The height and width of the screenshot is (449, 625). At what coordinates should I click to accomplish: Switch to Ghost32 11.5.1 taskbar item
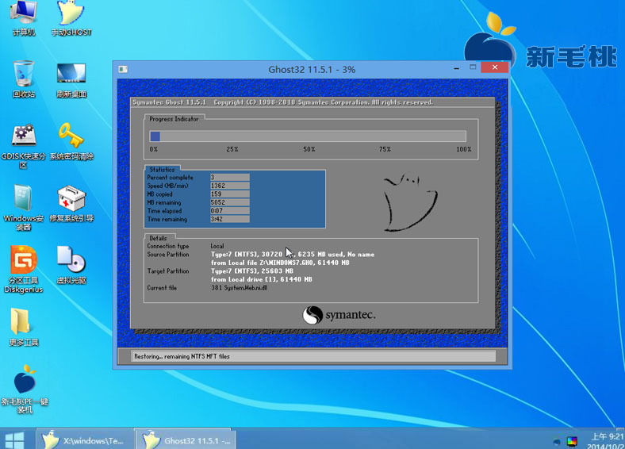pos(185,439)
